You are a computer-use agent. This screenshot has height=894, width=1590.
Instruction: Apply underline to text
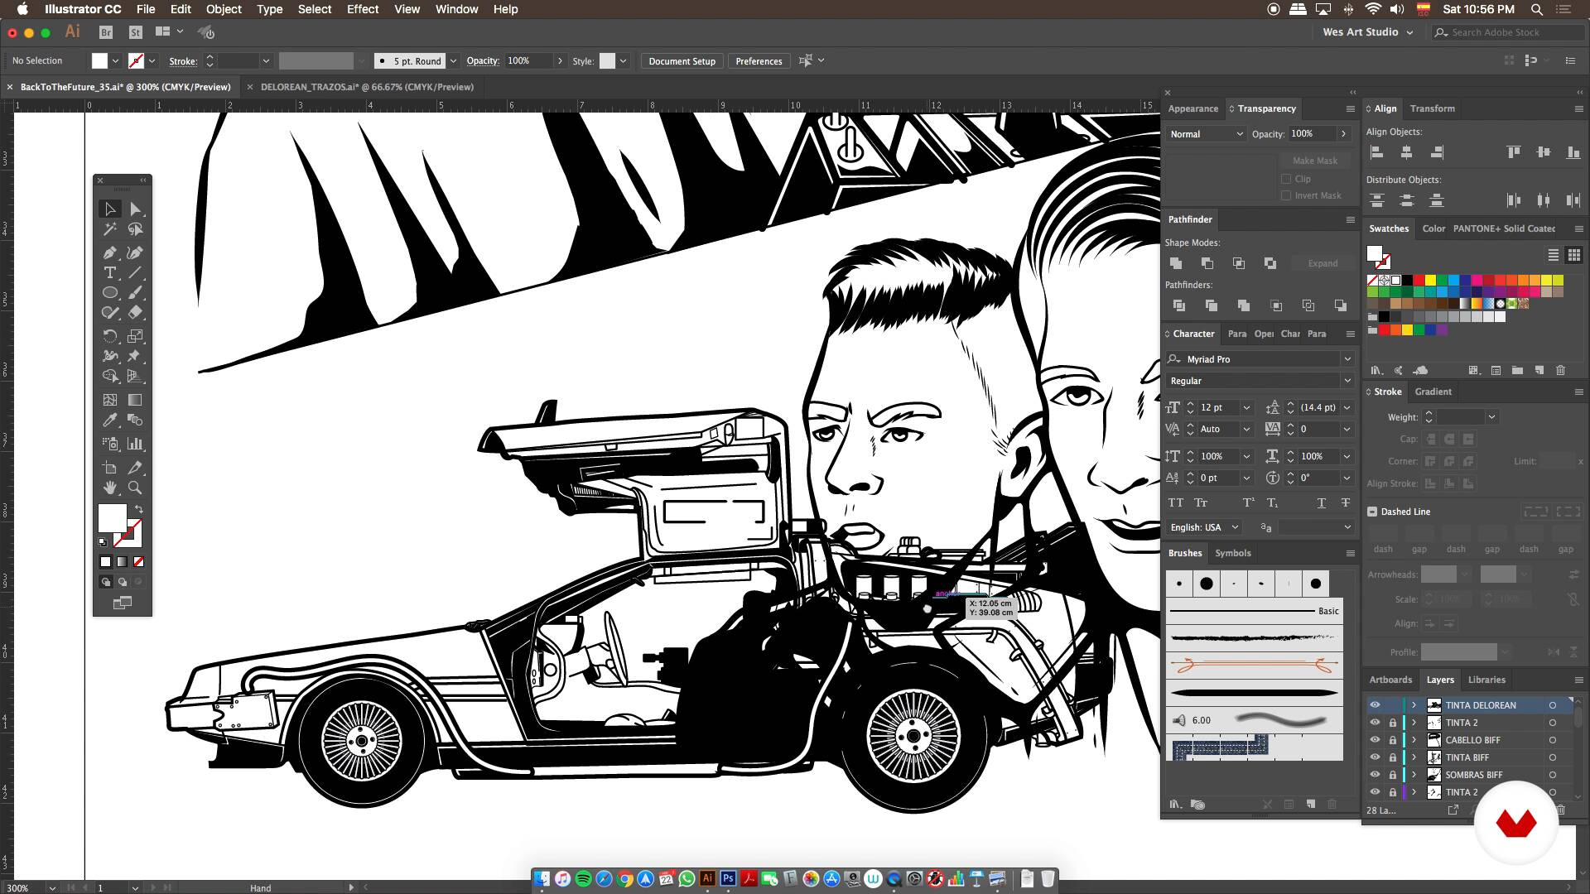coord(1321,502)
